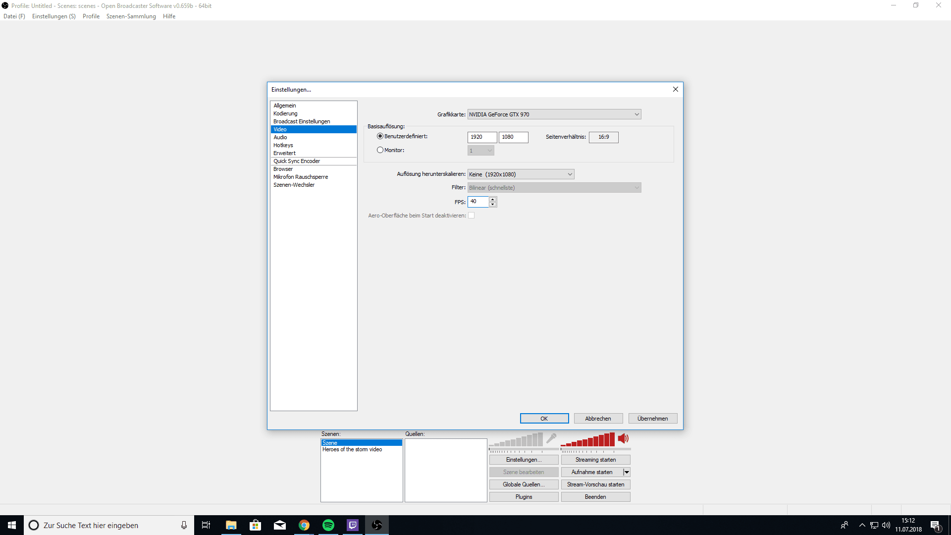This screenshot has height=535, width=951.
Task: Open Microsoft Store in taskbar
Action: point(256,525)
